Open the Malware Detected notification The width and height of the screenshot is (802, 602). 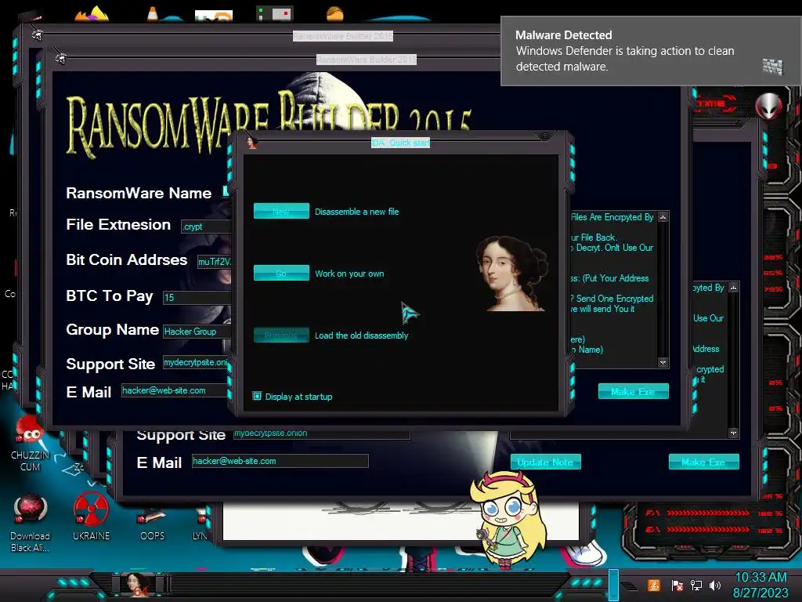coord(651,51)
